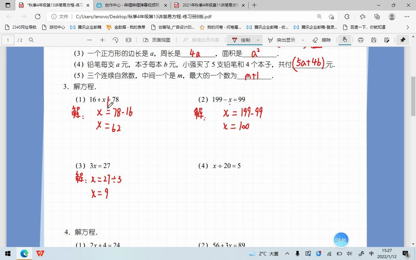Toggle the pin toolbar icon
The image size is (416, 260).
click(x=403, y=40)
